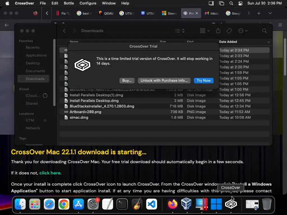The width and height of the screenshot is (287, 215).
Task: Open Control Center in menu bar
Action: tap(240, 3)
